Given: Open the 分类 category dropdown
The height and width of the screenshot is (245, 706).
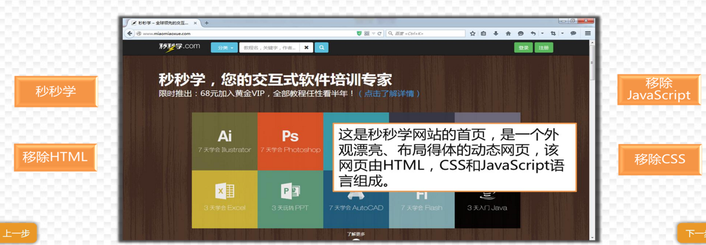Looking at the screenshot, I should (224, 48).
